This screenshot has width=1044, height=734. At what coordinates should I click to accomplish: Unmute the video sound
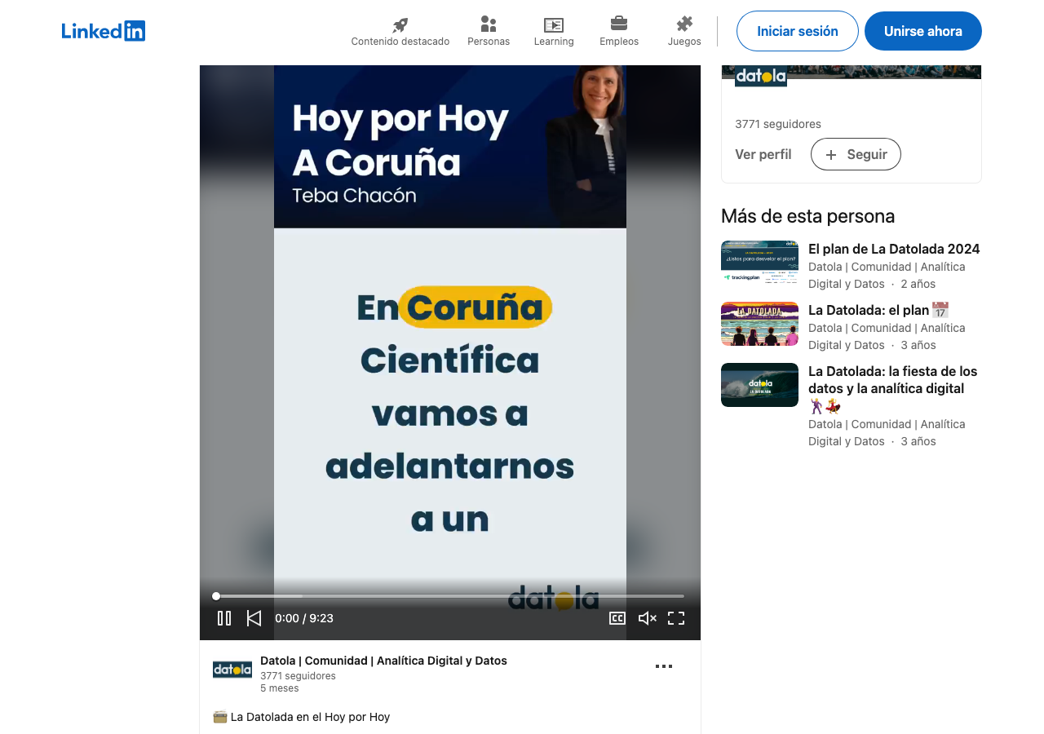[x=648, y=618]
